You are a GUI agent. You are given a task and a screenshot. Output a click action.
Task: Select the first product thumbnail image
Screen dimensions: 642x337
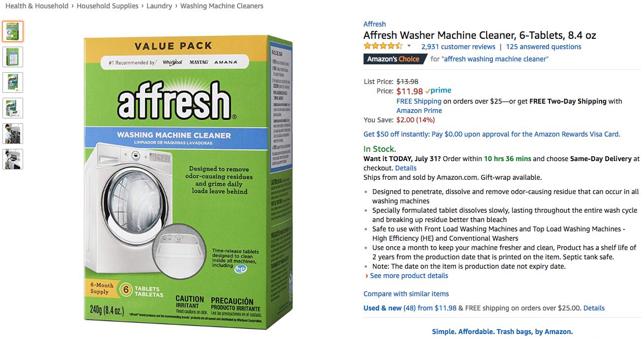pyautogui.click(x=12, y=31)
